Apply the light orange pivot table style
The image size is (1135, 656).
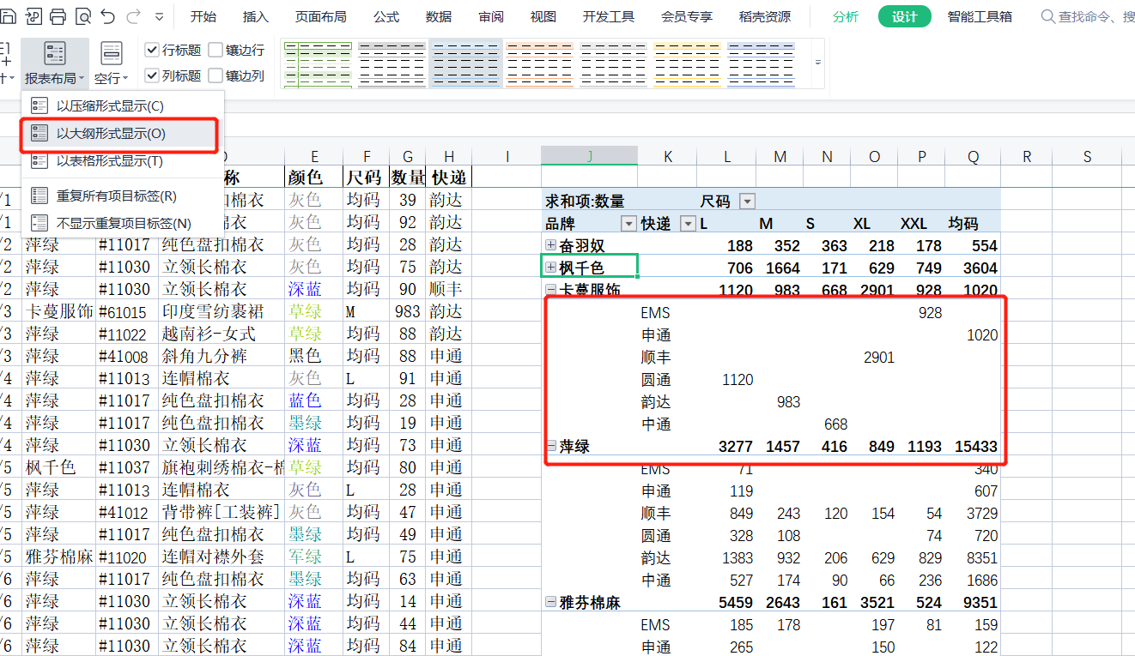(538, 63)
